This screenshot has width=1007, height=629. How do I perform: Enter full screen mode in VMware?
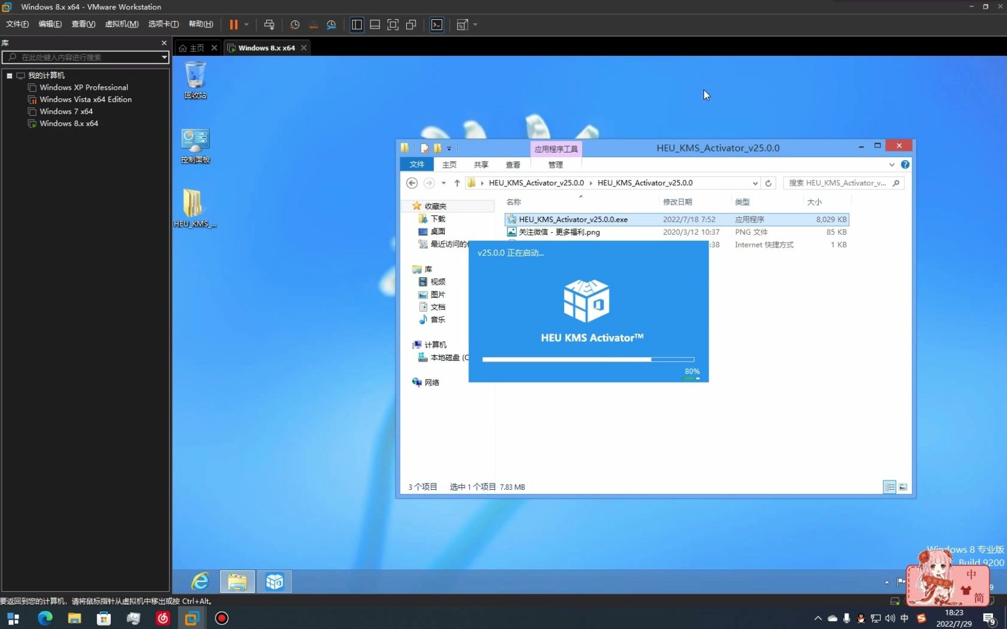click(393, 24)
